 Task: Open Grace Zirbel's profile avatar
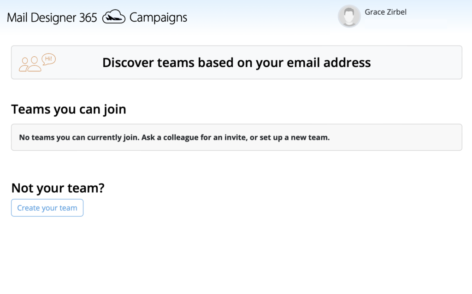click(349, 16)
